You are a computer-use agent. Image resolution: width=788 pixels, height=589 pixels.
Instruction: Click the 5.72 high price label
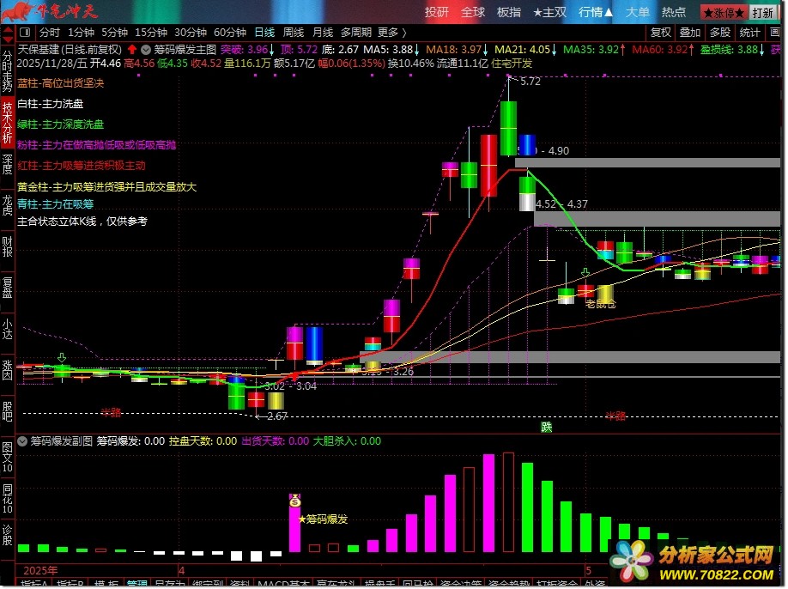coord(530,82)
